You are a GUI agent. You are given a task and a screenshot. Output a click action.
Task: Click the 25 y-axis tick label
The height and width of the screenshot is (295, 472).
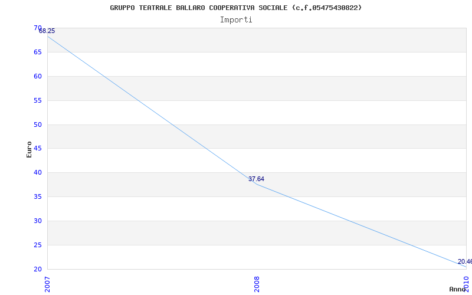click(38, 245)
